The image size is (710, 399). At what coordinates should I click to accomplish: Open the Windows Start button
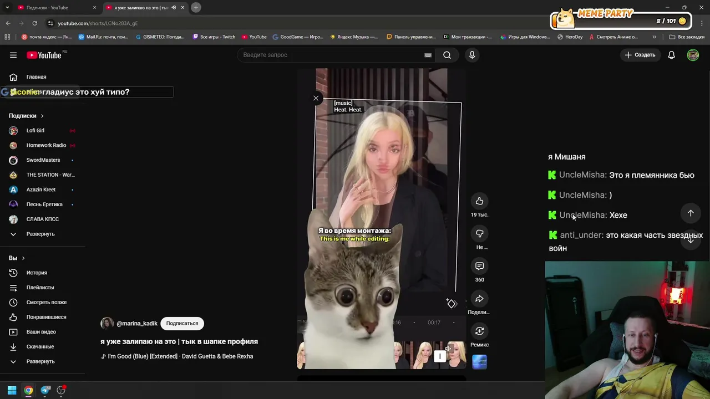click(12, 390)
